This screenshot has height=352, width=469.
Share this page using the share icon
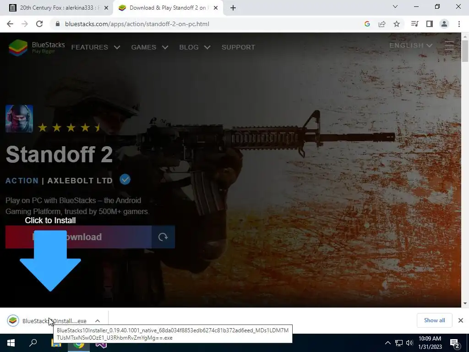pyautogui.click(x=382, y=24)
